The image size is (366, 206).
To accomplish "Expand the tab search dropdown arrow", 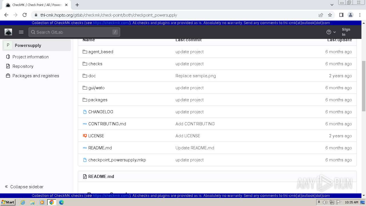I will (x=332, y=5).
